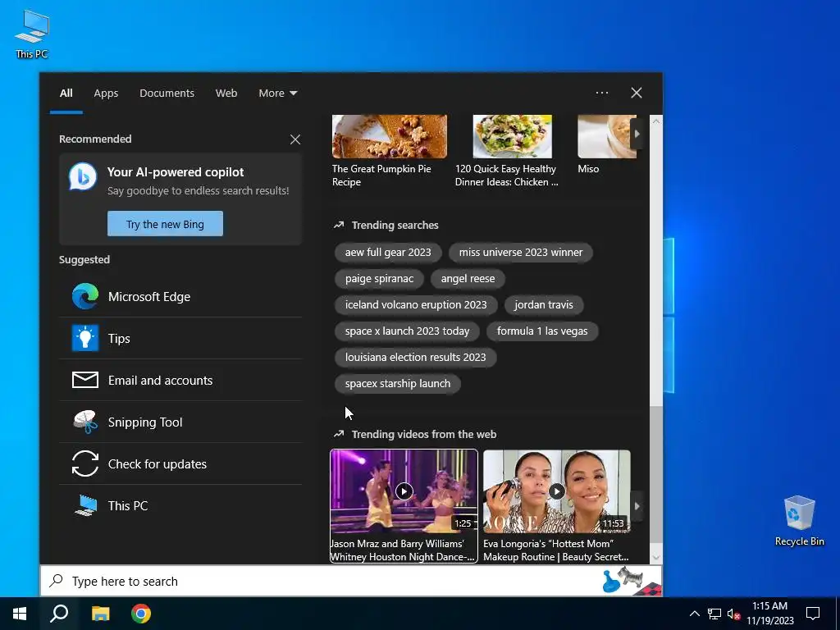This screenshot has height=630, width=840.
Task: Open File Explorer from the taskbar
Action: tap(100, 614)
